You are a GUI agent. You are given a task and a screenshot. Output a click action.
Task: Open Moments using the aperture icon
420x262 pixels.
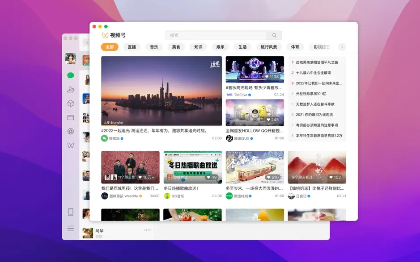(70, 132)
